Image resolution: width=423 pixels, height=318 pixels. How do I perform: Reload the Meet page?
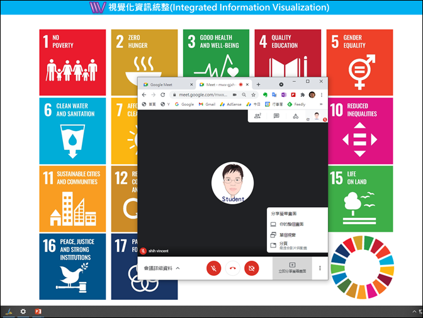[162, 94]
